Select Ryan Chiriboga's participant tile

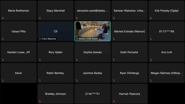(129, 73)
